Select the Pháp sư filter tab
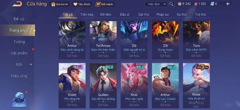Viewport: 240px width, 110px height. [x=162, y=15]
